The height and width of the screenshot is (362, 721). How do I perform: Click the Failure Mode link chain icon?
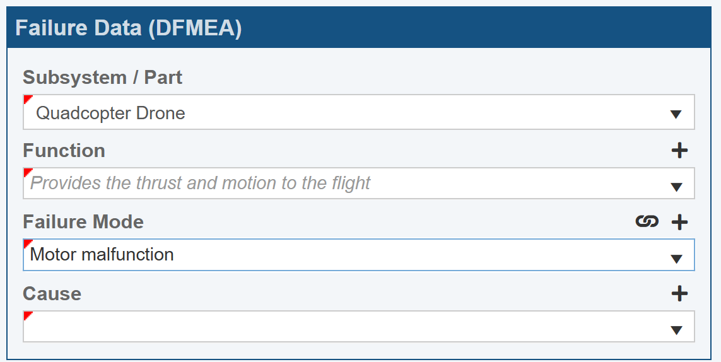647,221
